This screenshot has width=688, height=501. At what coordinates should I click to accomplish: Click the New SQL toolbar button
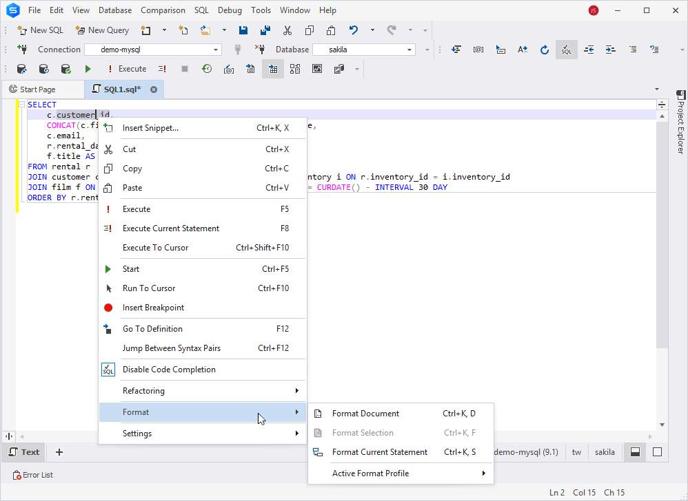[x=41, y=30]
